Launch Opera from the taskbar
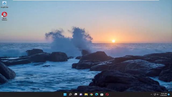 [x=107, y=94]
